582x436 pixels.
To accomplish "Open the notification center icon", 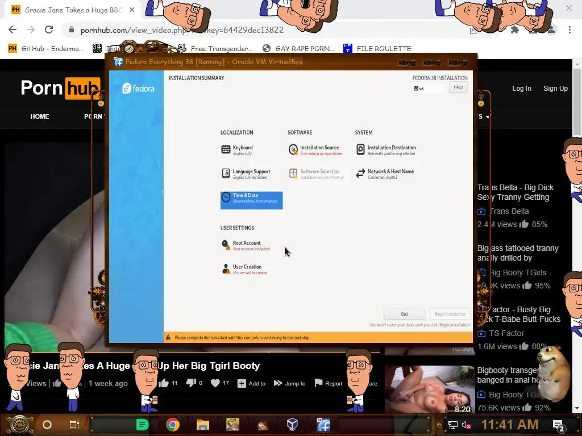I will point(559,425).
